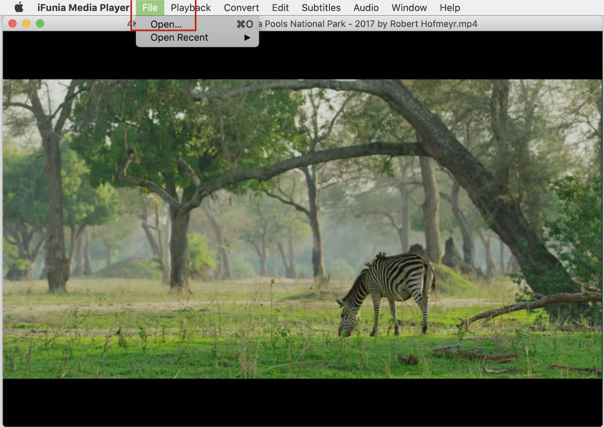Expand the Open Recent submenu arrow

247,37
